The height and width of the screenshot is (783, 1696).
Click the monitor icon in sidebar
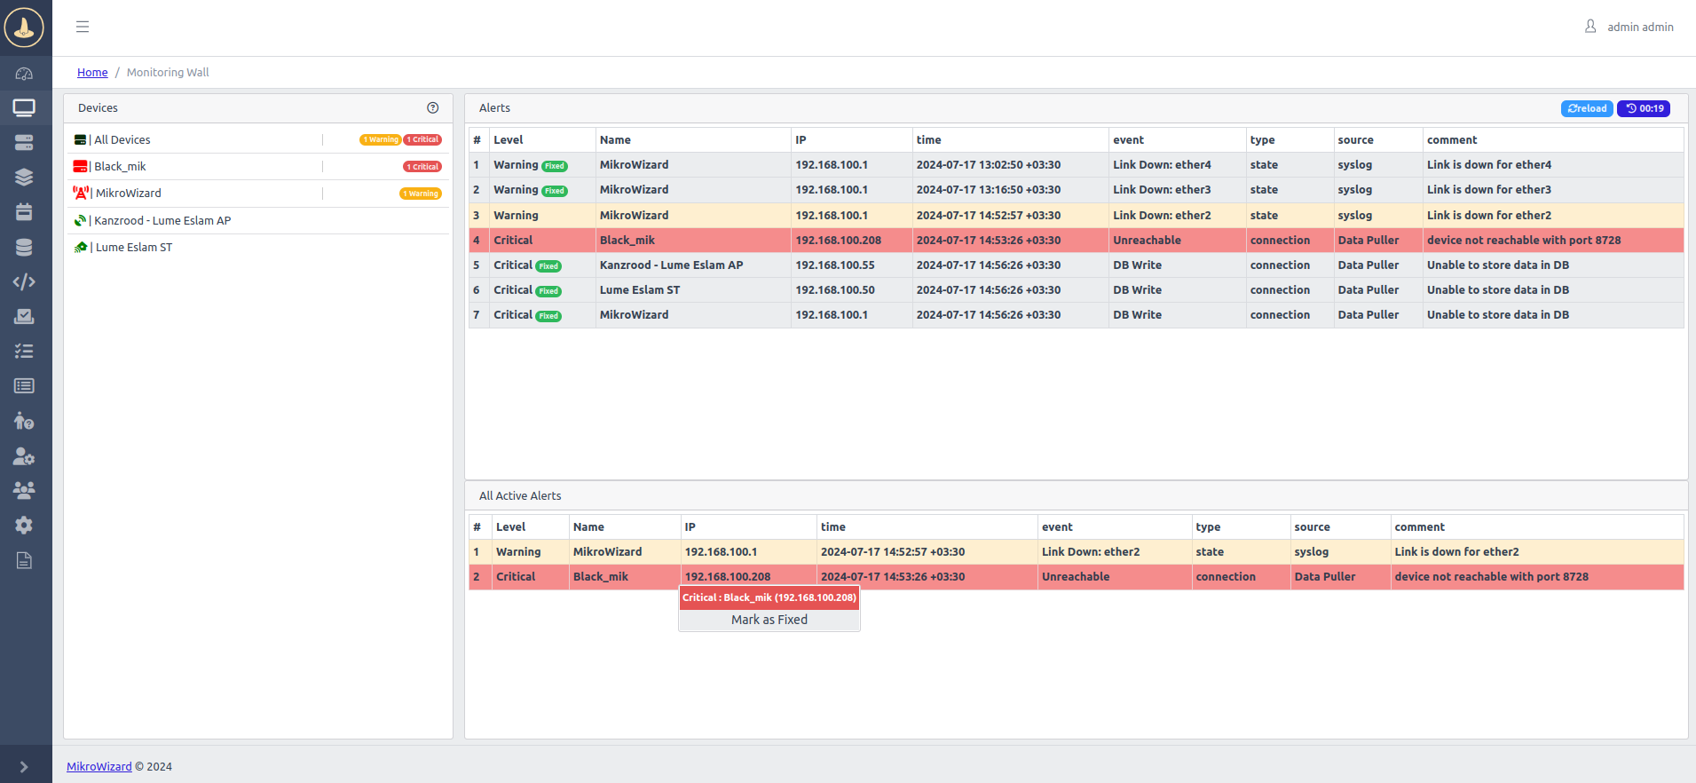(x=24, y=108)
